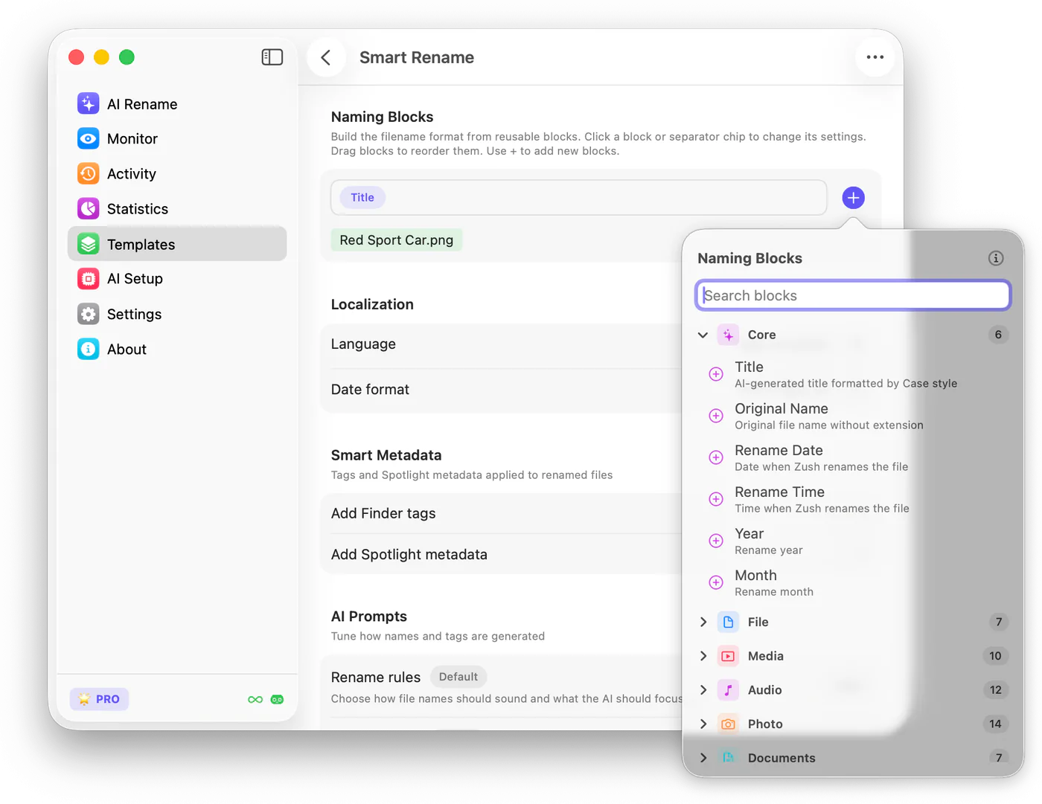Click the Rename Date block label
The width and height of the screenshot is (1042, 804).
coord(779,450)
